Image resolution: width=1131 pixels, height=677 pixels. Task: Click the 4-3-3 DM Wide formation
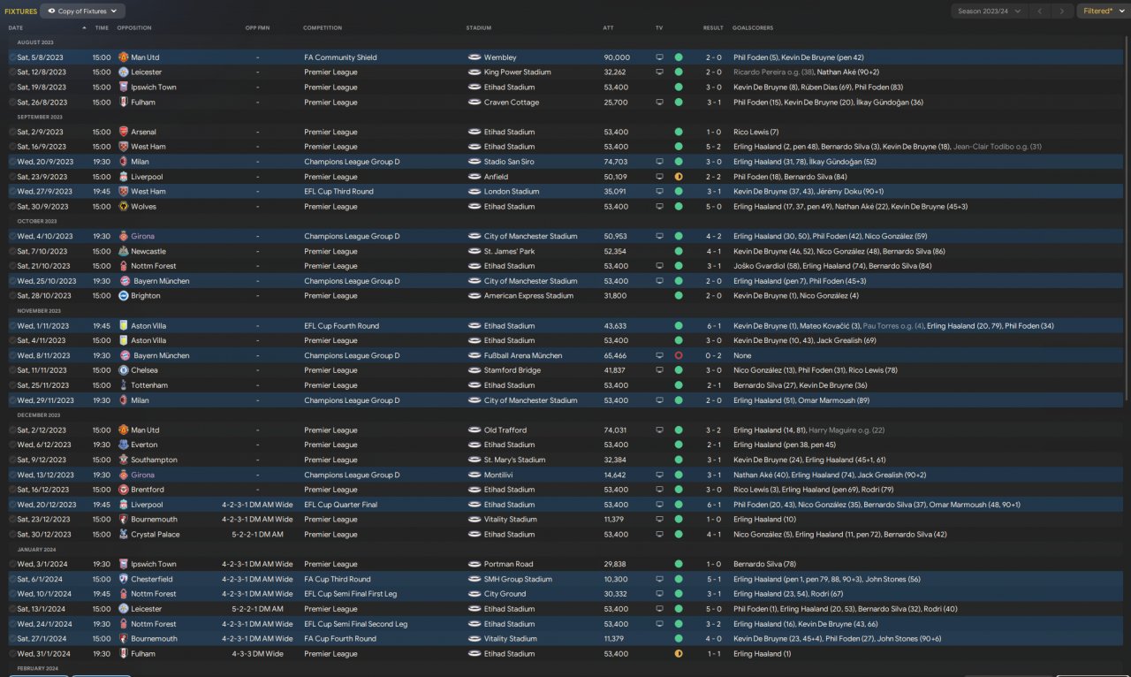pos(258,654)
